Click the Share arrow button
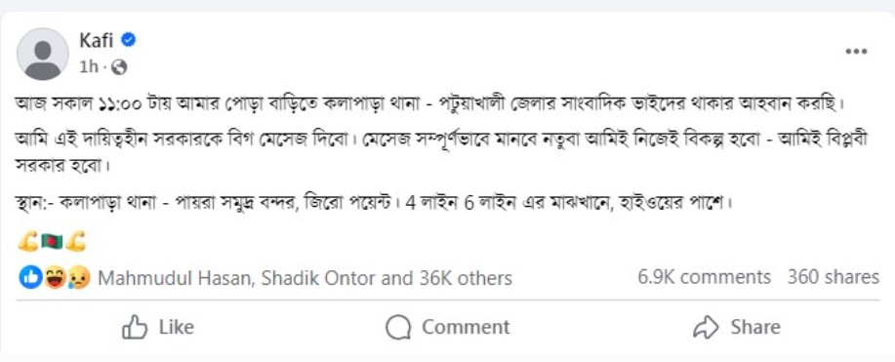895x362 pixels. click(736, 327)
